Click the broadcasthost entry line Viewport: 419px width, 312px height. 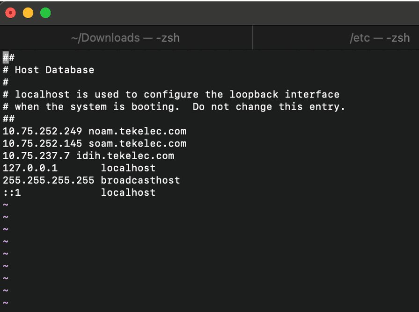[89, 180]
